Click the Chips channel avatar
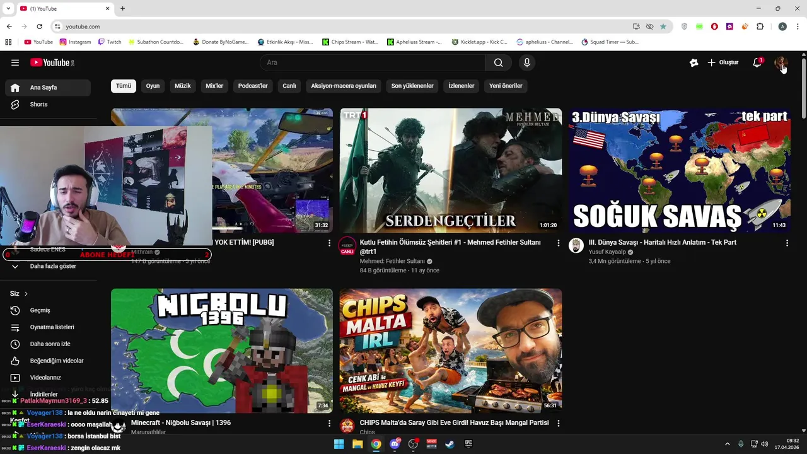The image size is (807, 454). point(347,426)
